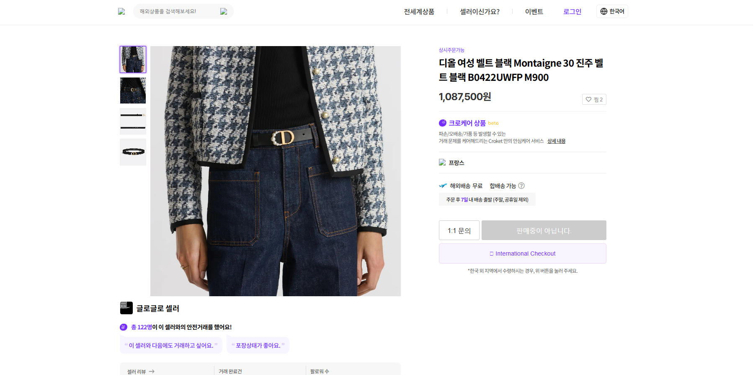The width and height of the screenshot is (753, 375).
Task: Toggle the 찜 heart wishlist button
Action: [594, 99]
